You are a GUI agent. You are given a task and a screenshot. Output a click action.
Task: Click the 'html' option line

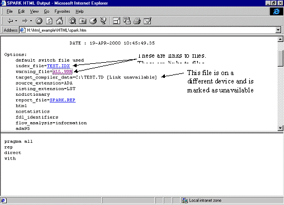21,106
